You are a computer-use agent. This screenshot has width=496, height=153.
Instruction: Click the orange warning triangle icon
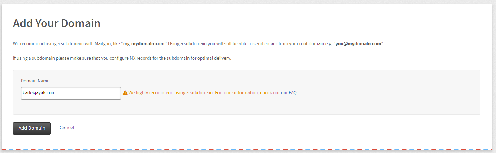pyautogui.click(x=125, y=93)
